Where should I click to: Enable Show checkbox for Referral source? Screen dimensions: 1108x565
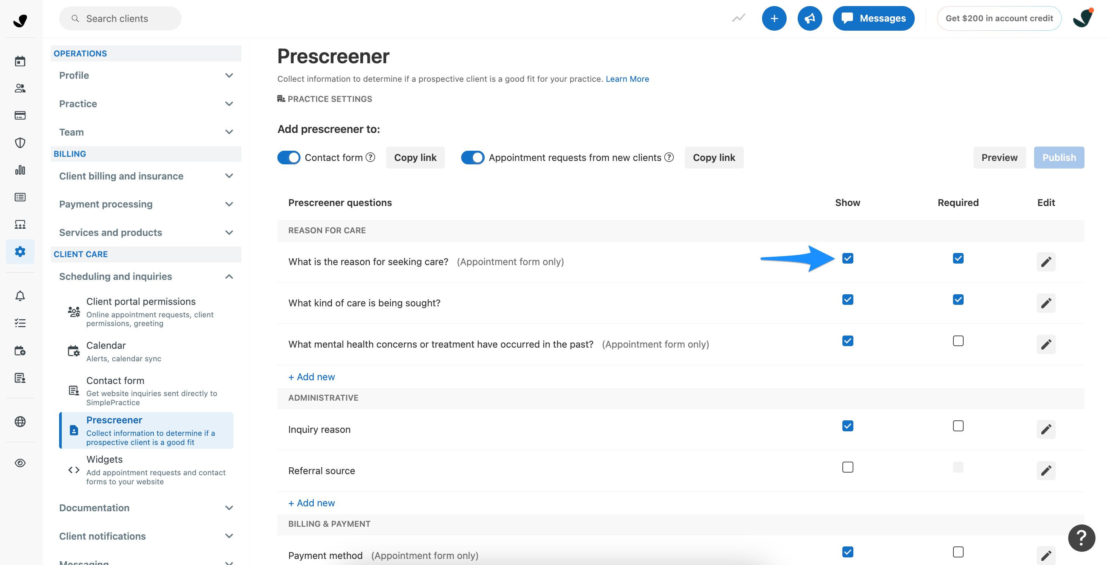pos(847,467)
